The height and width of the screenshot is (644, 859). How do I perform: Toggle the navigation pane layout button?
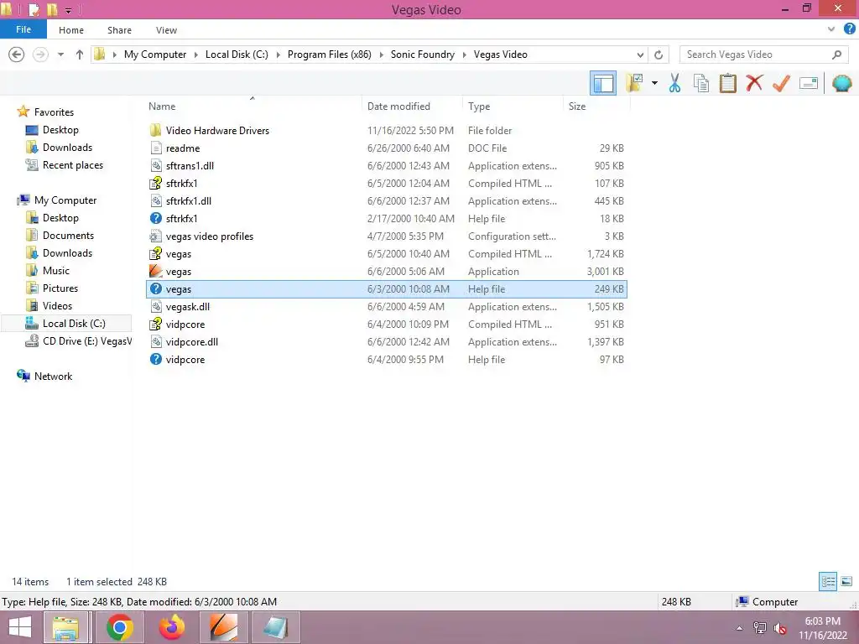(603, 83)
